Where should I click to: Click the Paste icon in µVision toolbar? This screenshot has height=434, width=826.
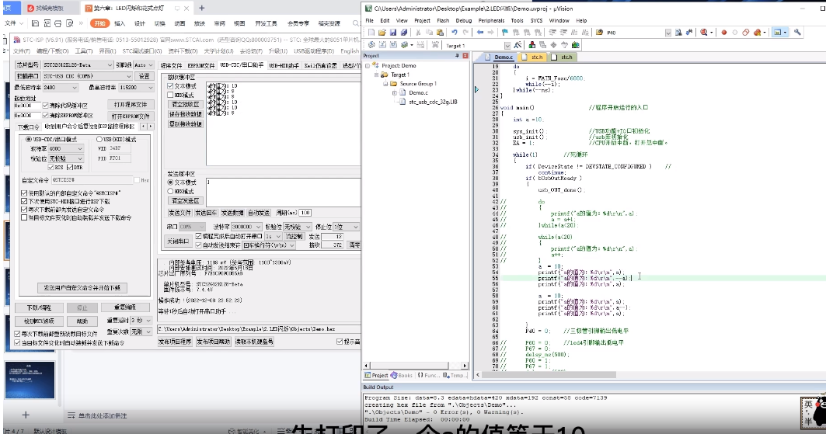click(440, 33)
